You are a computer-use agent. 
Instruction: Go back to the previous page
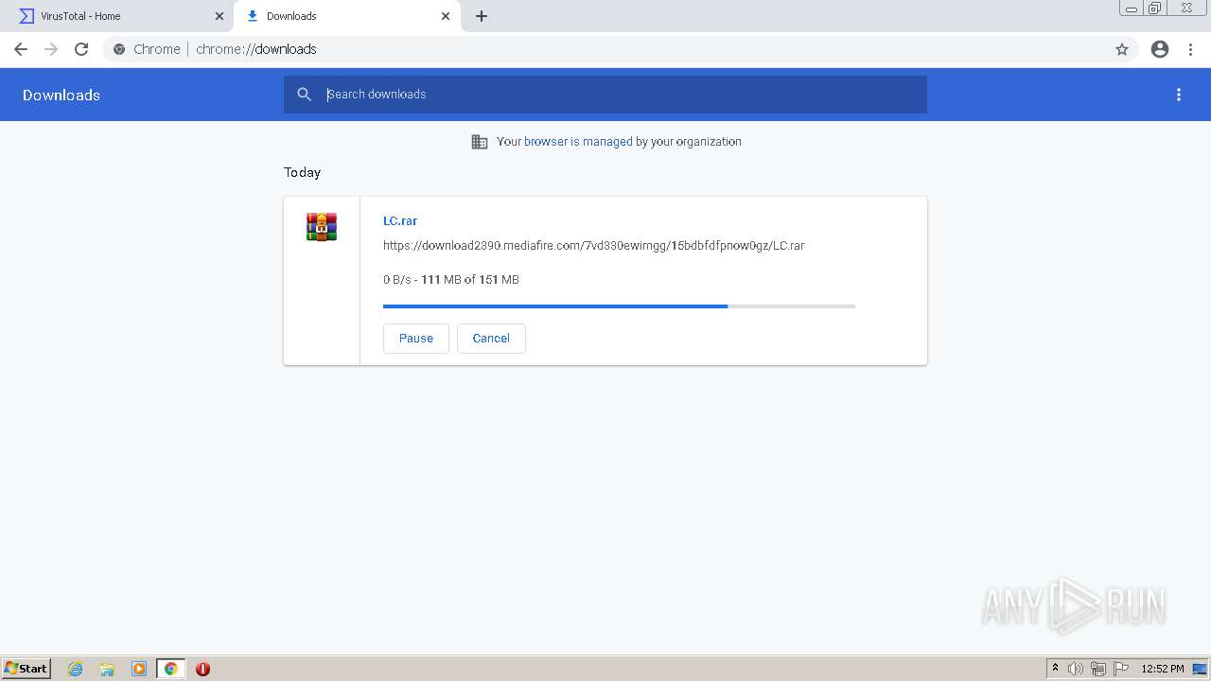21,49
